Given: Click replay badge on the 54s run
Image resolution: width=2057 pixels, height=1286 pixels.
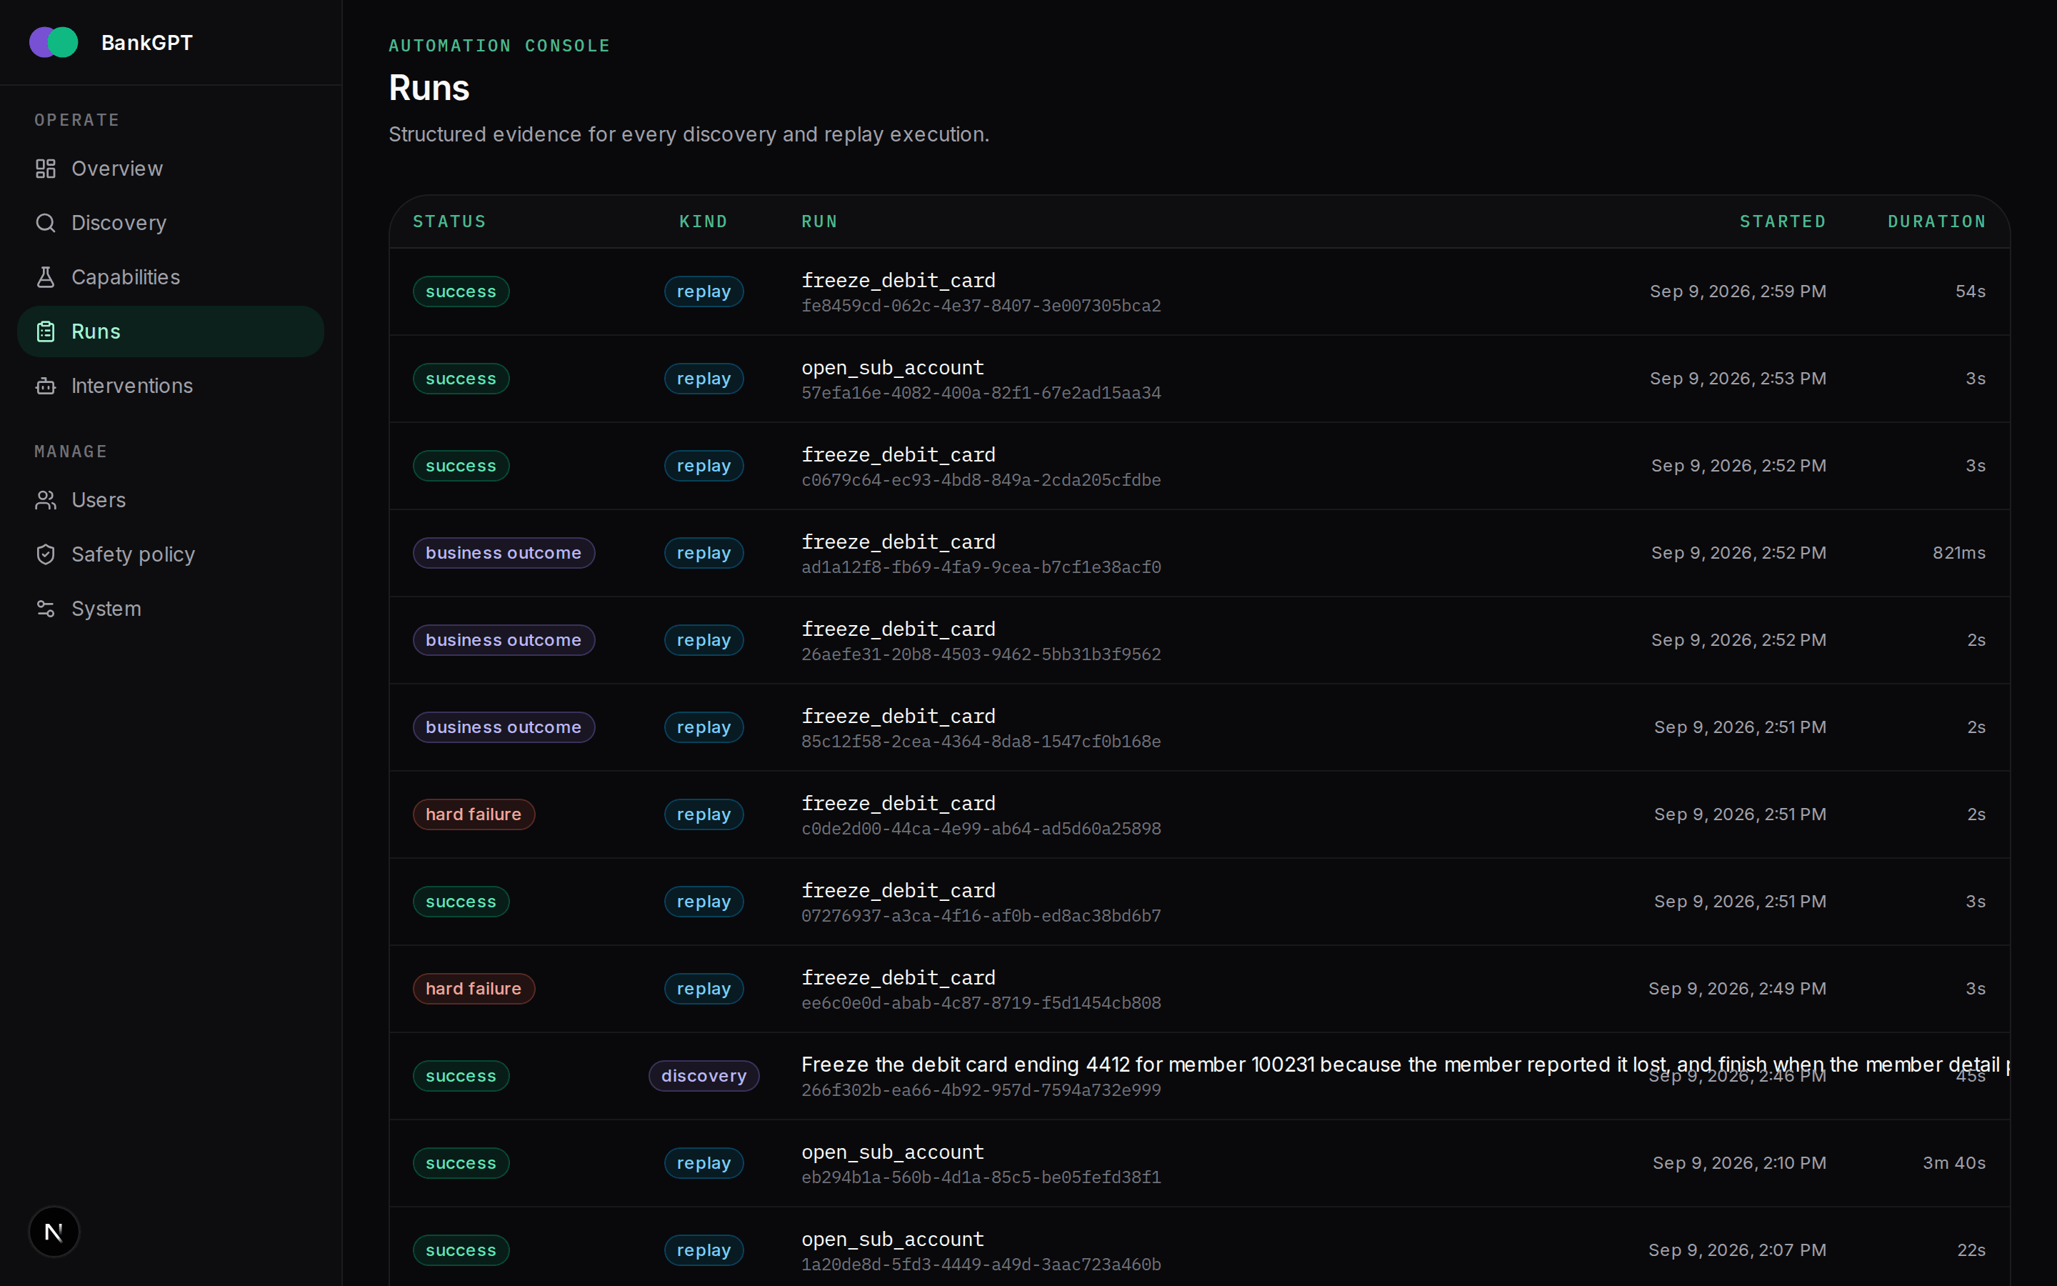Looking at the screenshot, I should [x=704, y=291].
